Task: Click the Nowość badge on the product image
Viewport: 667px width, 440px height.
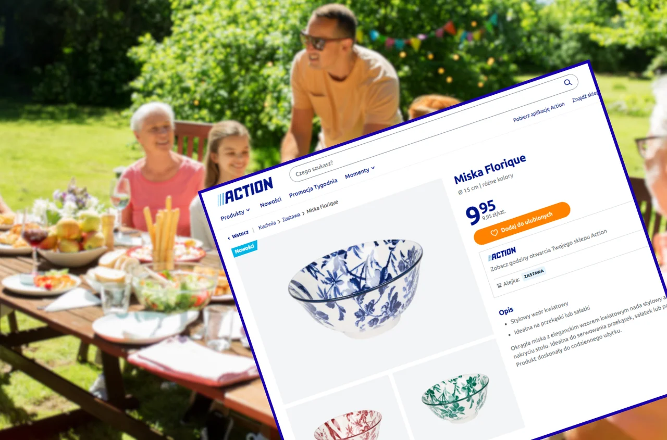Action: click(244, 249)
